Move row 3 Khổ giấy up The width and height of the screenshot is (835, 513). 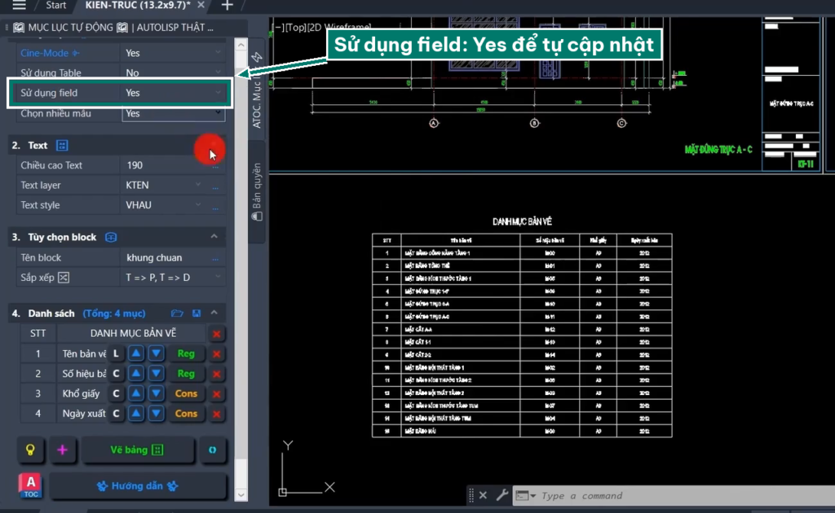pos(136,393)
